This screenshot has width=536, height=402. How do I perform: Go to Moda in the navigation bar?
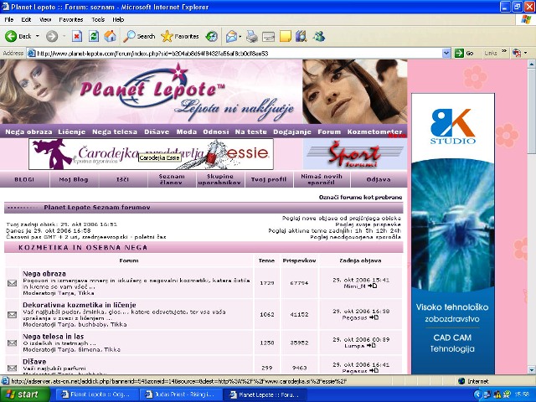click(x=186, y=131)
